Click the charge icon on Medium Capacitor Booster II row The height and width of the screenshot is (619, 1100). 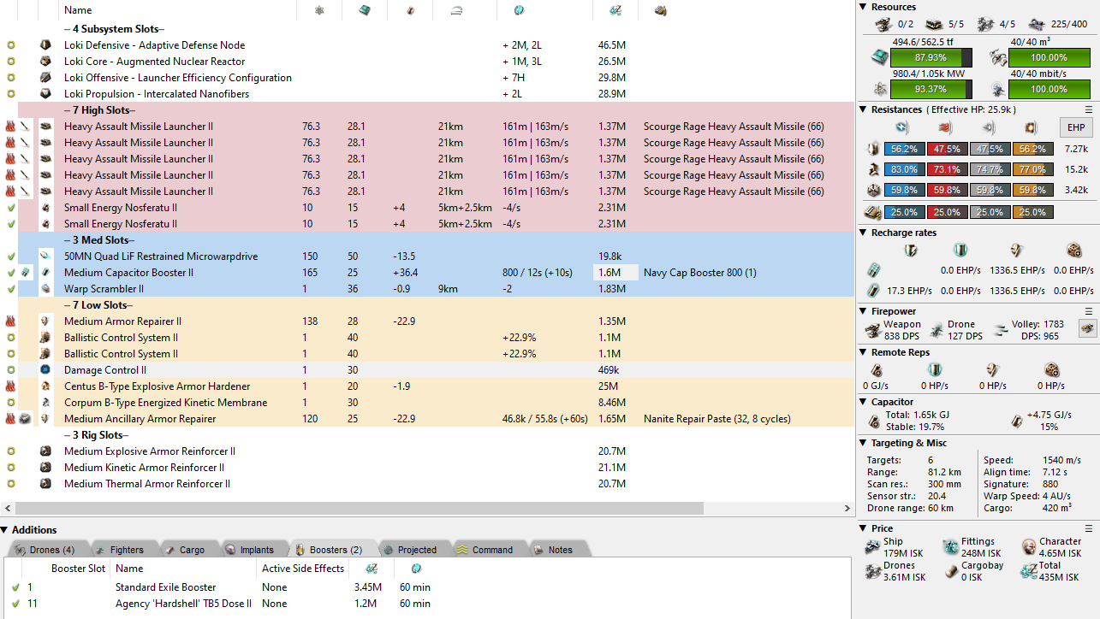[27, 273]
